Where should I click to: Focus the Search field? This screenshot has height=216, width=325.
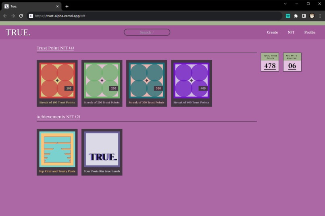point(147,32)
